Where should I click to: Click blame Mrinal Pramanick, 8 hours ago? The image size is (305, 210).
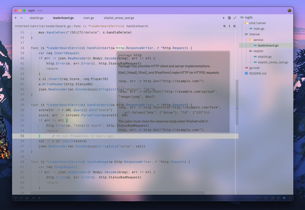[x=85, y=136]
